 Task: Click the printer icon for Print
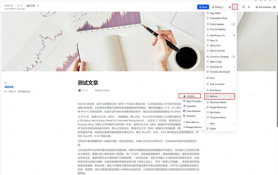coord(208,78)
